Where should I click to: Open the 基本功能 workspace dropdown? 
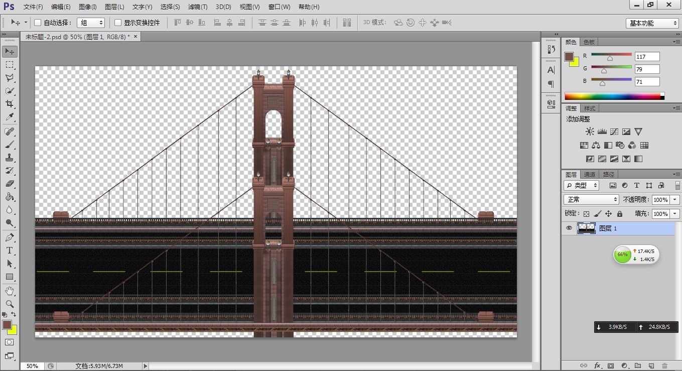[653, 23]
